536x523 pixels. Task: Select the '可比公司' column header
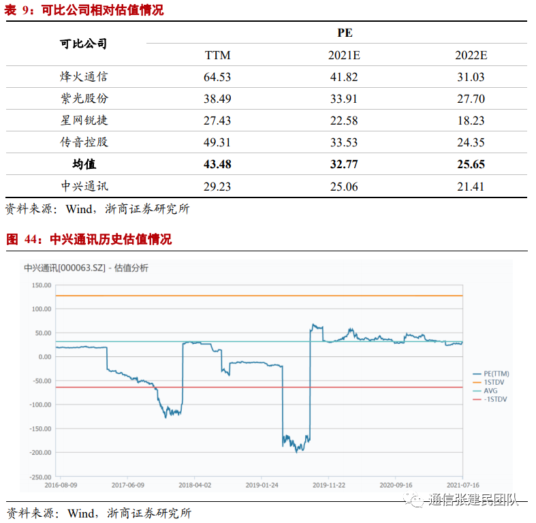pos(83,44)
